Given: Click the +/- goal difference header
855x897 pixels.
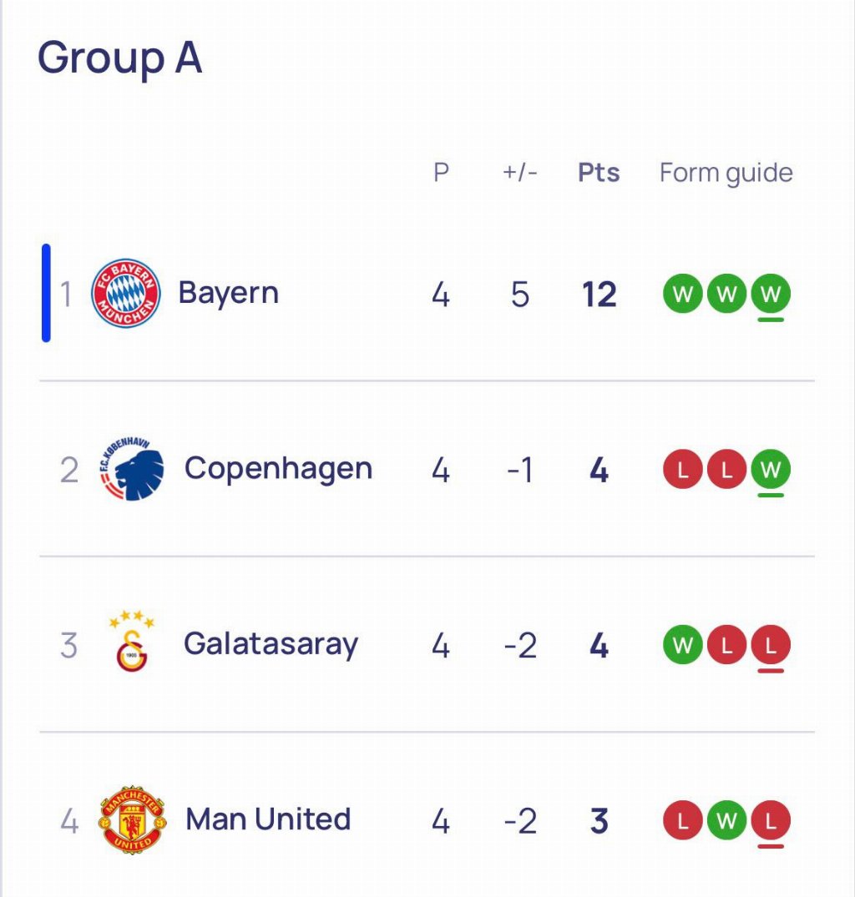Looking at the screenshot, I should click(x=520, y=173).
